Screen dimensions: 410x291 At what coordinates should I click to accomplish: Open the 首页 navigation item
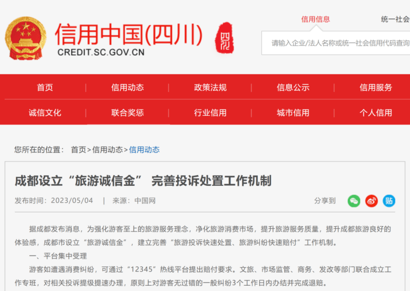pyautogui.click(x=45, y=87)
